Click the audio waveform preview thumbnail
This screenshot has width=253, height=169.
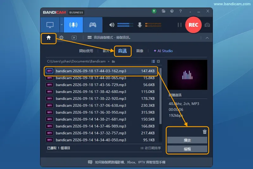[187, 75]
